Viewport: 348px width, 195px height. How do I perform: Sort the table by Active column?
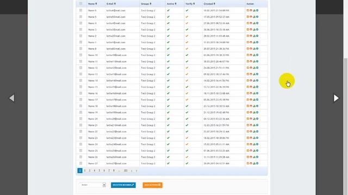pyautogui.click(x=172, y=4)
